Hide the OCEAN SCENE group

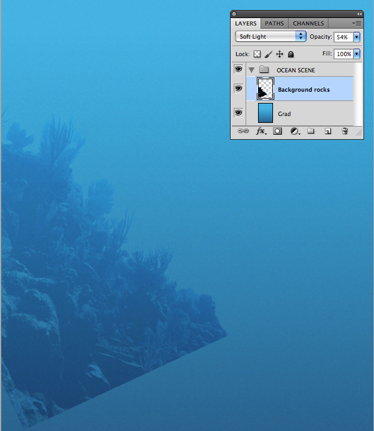[x=238, y=69]
